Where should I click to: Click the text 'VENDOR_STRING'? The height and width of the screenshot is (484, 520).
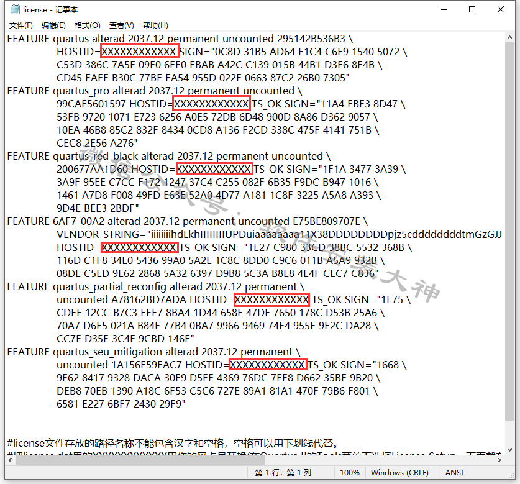[101, 234]
